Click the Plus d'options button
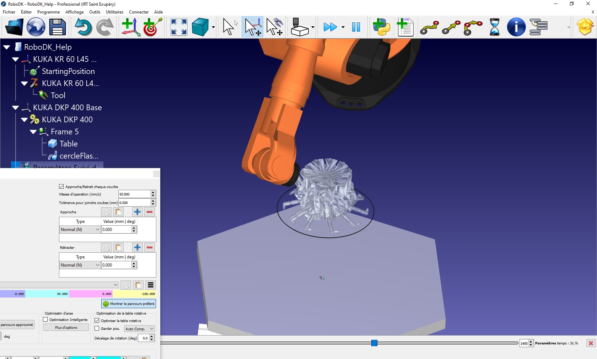Image resolution: width=597 pixels, height=359 pixels. 66,327
